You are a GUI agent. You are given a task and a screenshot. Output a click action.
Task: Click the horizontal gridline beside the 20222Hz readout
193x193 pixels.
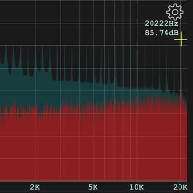[x=72, y=23]
